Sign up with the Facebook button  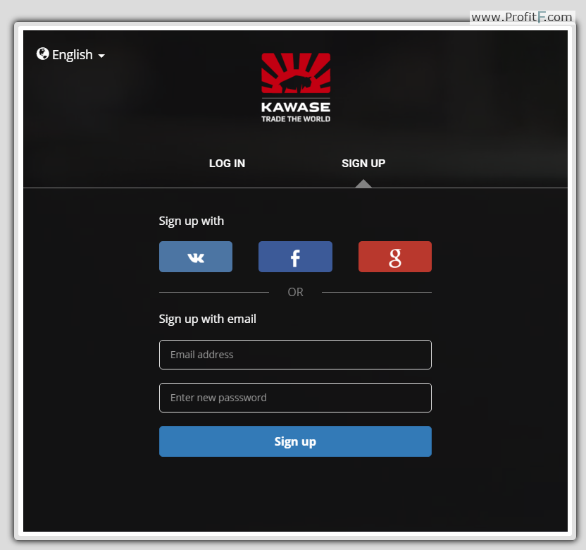(295, 257)
